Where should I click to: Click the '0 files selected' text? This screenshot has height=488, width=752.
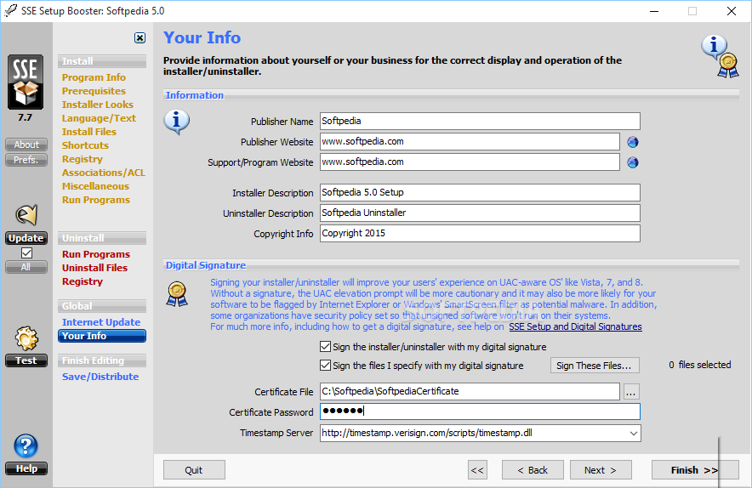pyautogui.click(x=700, y=365)
